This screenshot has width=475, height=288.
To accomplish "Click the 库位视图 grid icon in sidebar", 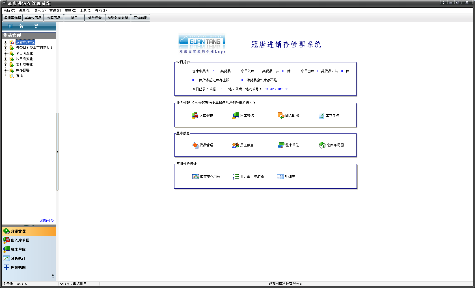I will (7, 267).
